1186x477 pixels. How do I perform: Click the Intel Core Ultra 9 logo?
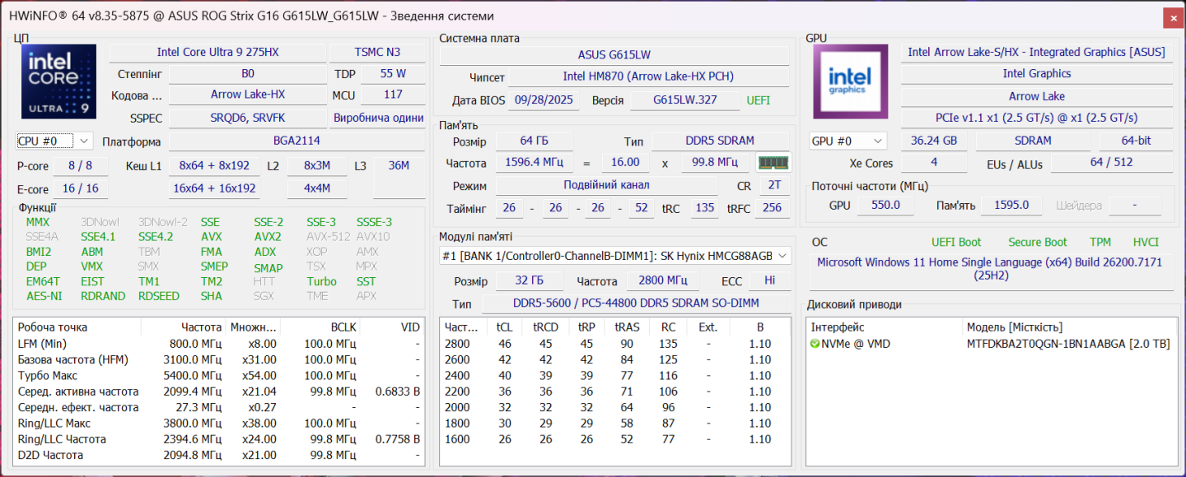58,82
